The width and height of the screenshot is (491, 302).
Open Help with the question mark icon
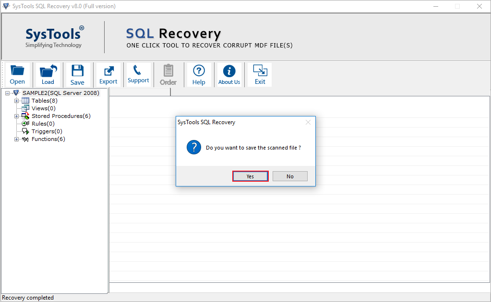[199, 70]
